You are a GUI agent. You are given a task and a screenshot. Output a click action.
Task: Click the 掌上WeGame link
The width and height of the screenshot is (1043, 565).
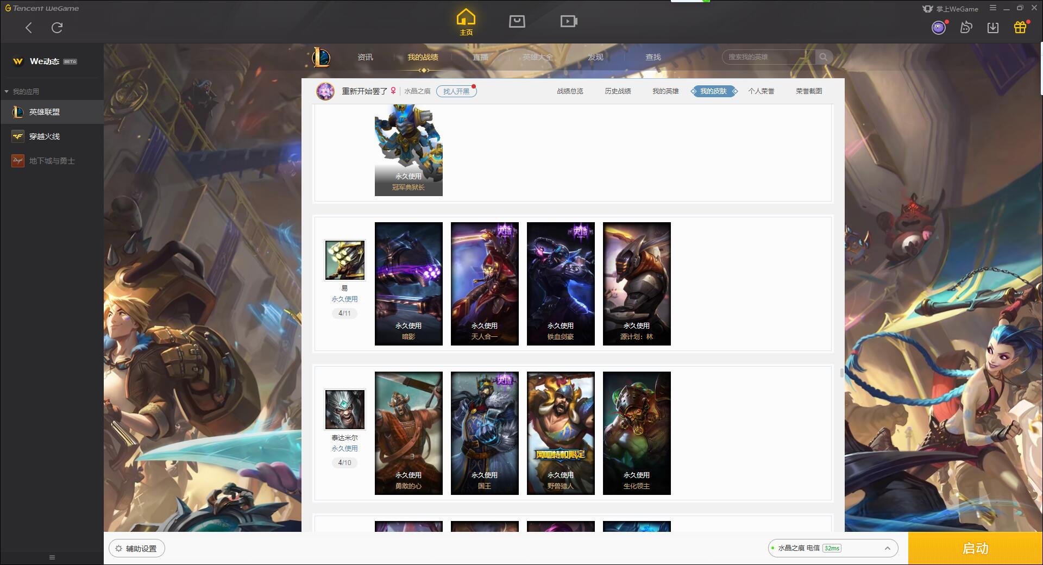(x=951, y=9)
